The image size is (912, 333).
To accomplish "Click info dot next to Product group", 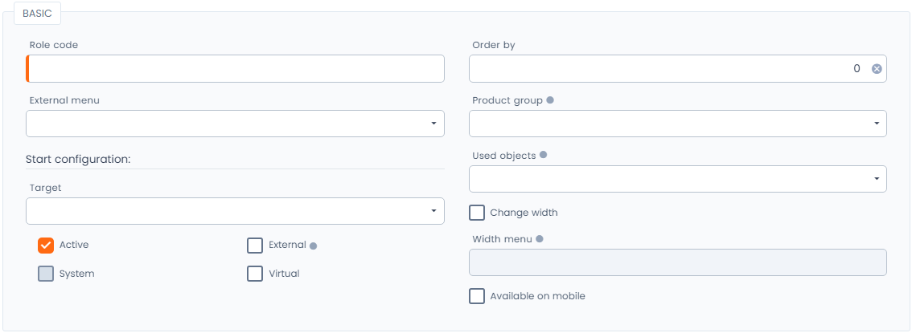I will [x=550, y=100].
